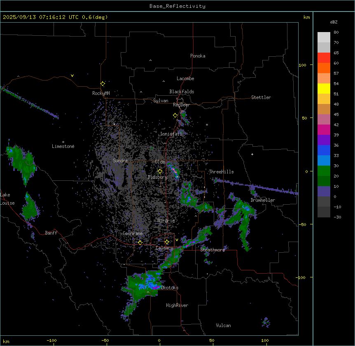Select the magenta 42-39 dBZ legend swatch

pos(324,129)
